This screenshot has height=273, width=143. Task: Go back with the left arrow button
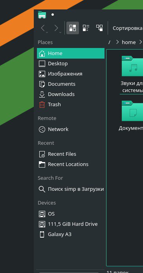[x=43, y=28]
